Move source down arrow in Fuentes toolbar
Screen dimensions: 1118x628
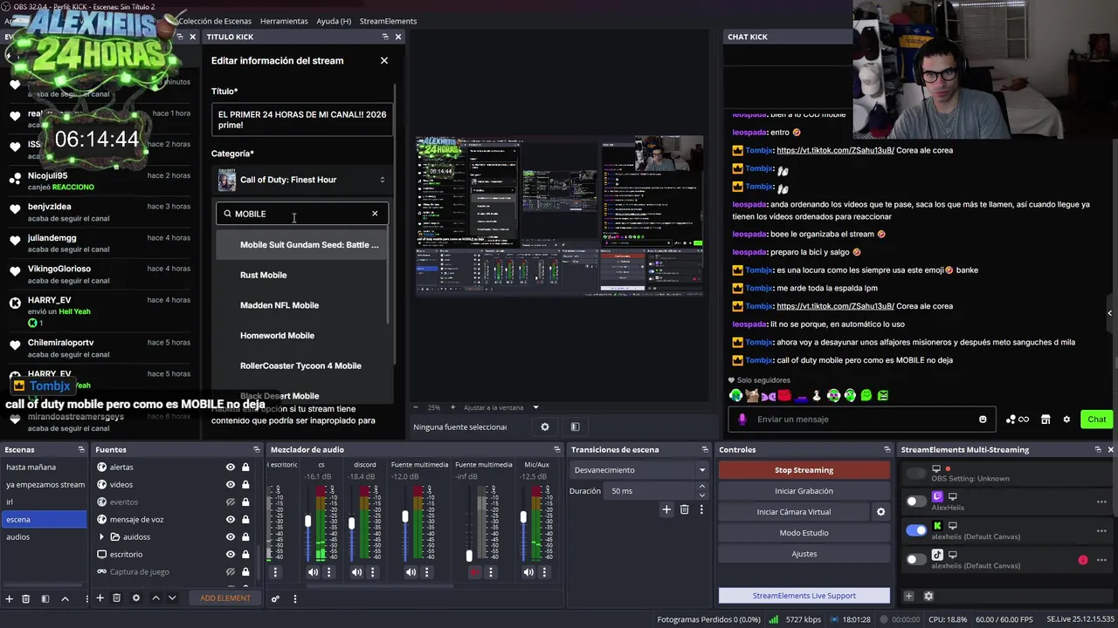pos(172,597)
